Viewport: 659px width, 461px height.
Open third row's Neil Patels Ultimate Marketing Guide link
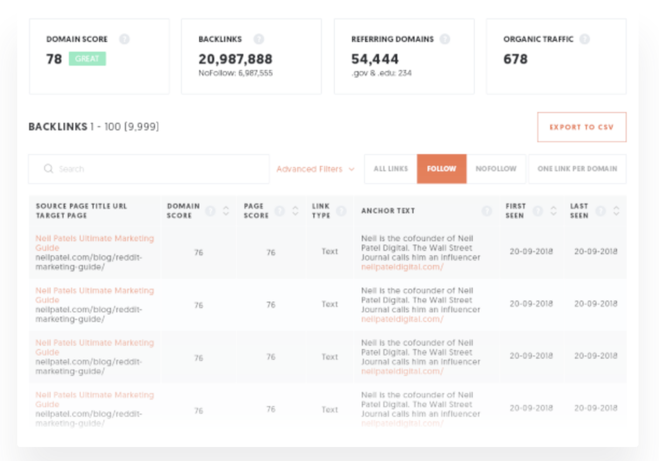(x=95, y=347)
